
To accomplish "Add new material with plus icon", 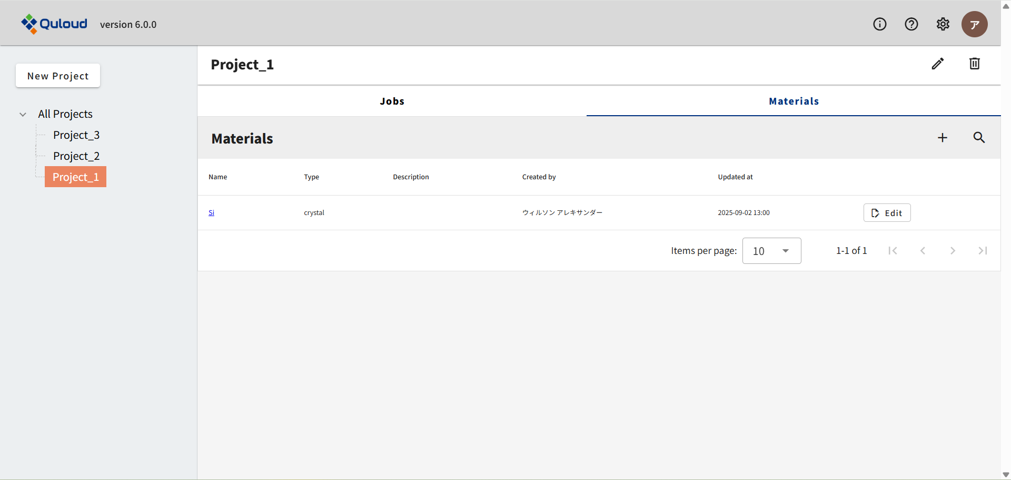I will tap(942, 138).
